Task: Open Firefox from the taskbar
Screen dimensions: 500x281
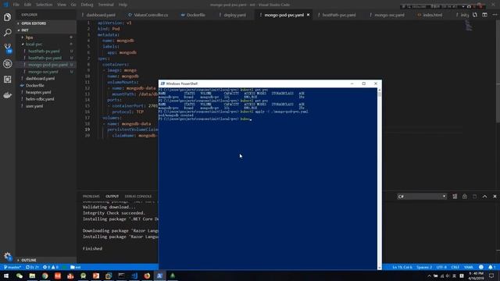Action: [x=147, y=276]
